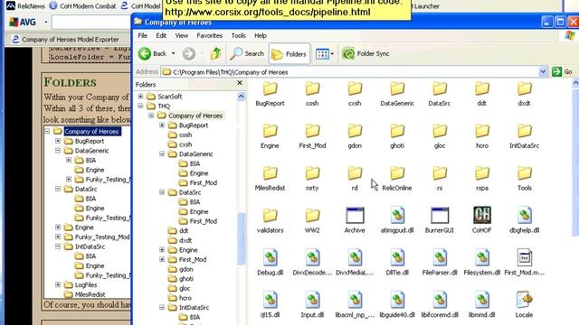Viewport: 579px width, 325px height.
Task: Collapse the DataSrc node in Explorer tree
Action: point(162,192)
